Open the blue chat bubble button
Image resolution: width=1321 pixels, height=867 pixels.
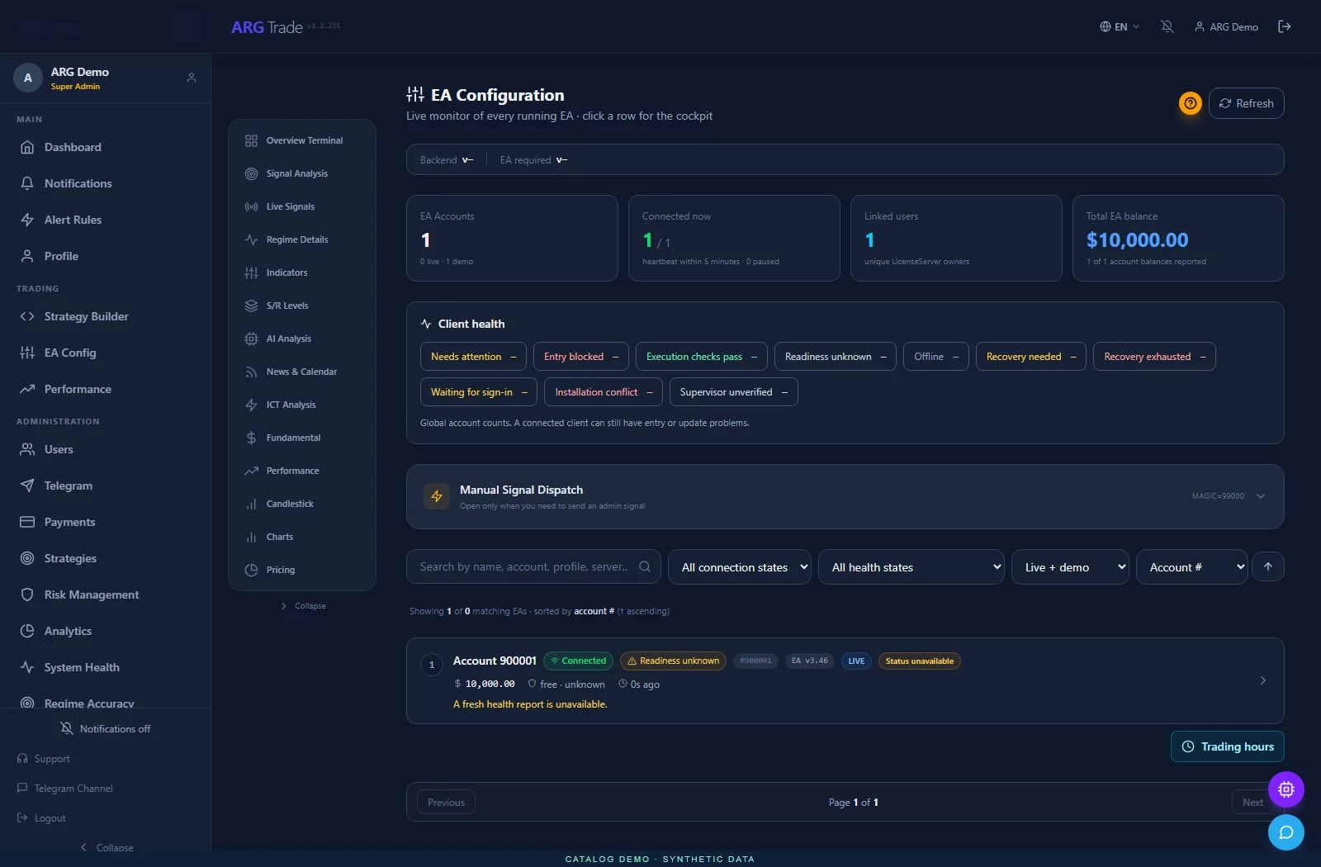pyautogui.click(x=1286, y=832)
